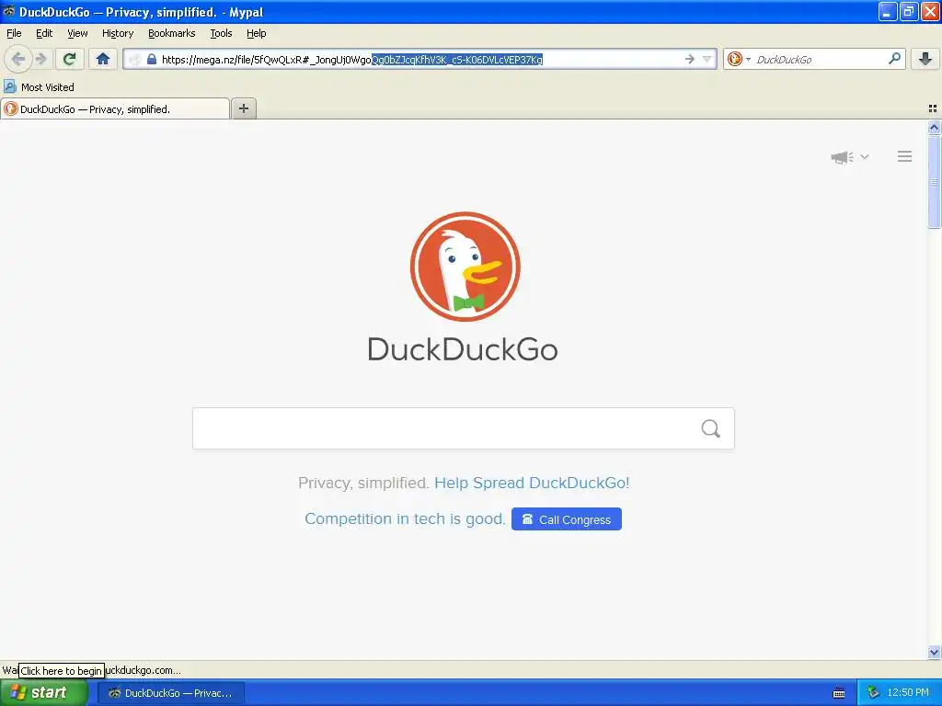Image resolution: width=942 pixels, height=706 pixels.
Task: Click the address bar URL field
Action: (420, 59)
